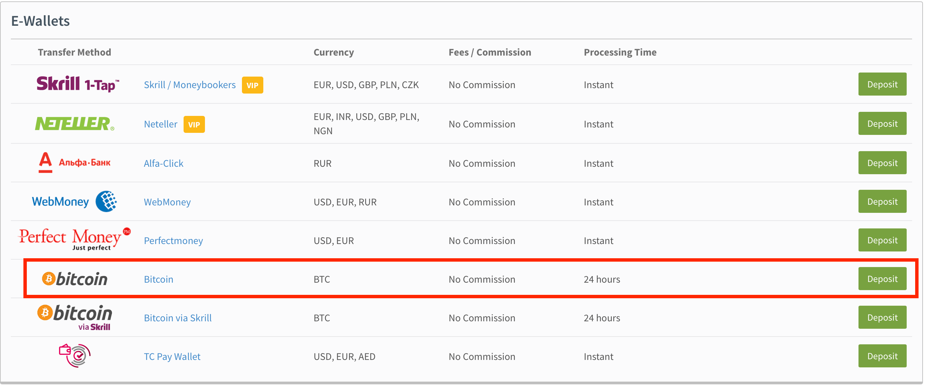Click the Fees / Commission column header
The width and height of the screenshot is (925, 385).
(x=490, y=53)
